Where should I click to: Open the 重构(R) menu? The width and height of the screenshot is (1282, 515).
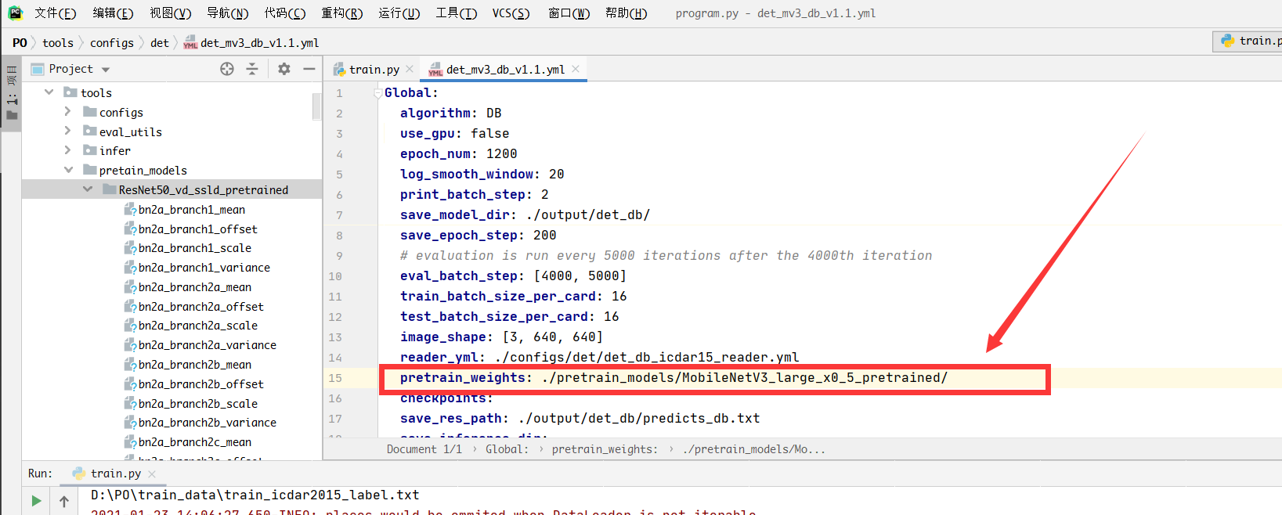(x=341, y=13)
